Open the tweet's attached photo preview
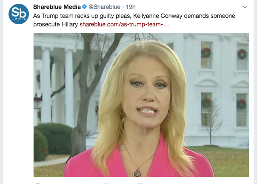The height and width of the screenshot is (184, 257). click(141, 105)
